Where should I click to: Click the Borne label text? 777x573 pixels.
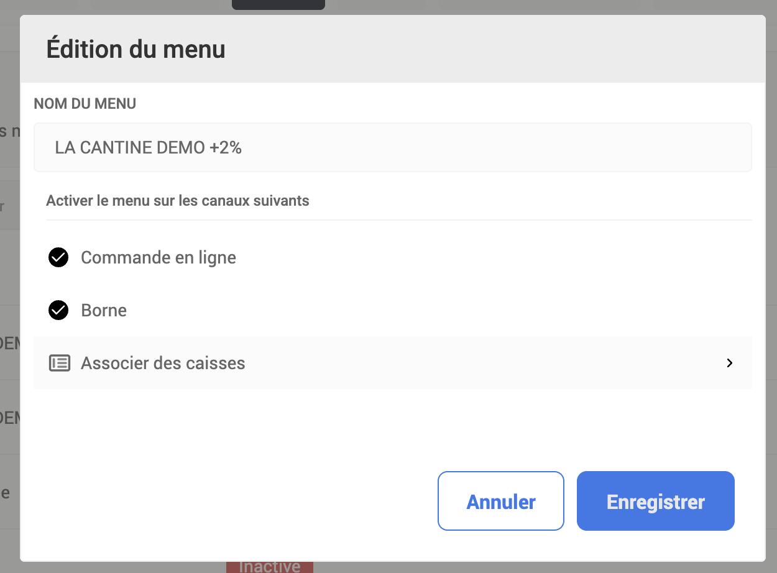tap(104, 310)
